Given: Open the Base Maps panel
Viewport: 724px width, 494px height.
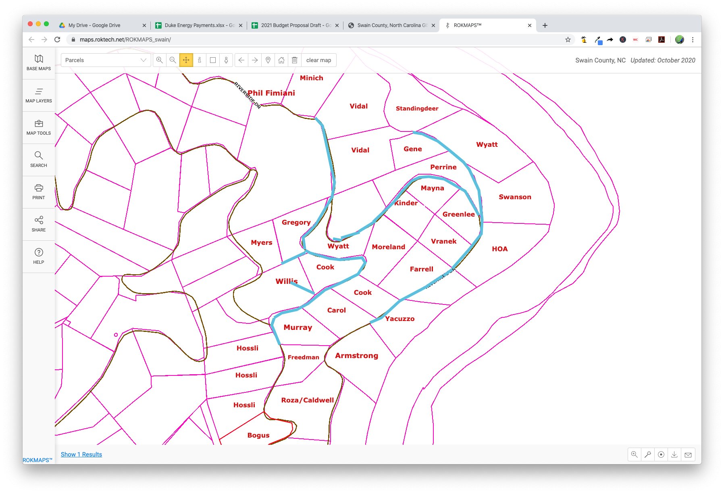Looking at the screenshot, I should pos(39,63).
